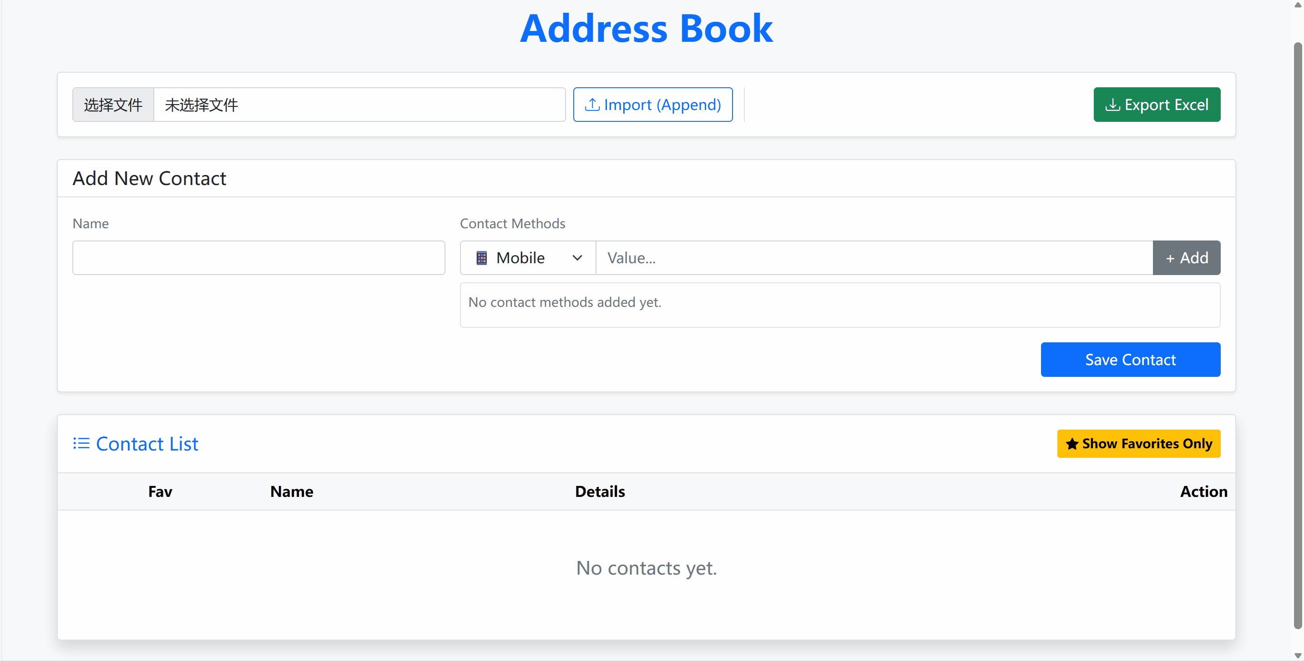Click the download icon on Export Excel
The width and height of the screenshot is (1304, 661).
(x=1112, y=105)
